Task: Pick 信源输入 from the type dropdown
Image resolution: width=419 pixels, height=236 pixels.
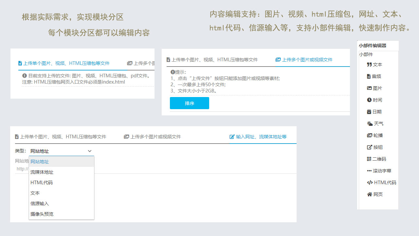Action: (40, 204)
